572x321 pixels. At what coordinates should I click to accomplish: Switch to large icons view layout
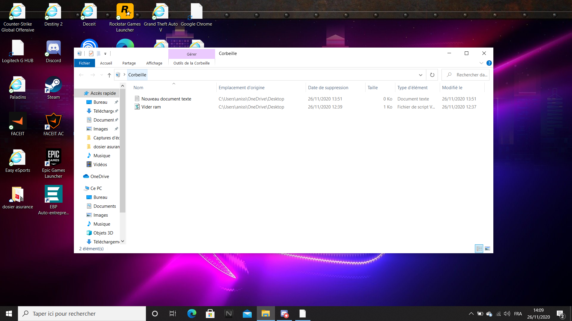487,248
